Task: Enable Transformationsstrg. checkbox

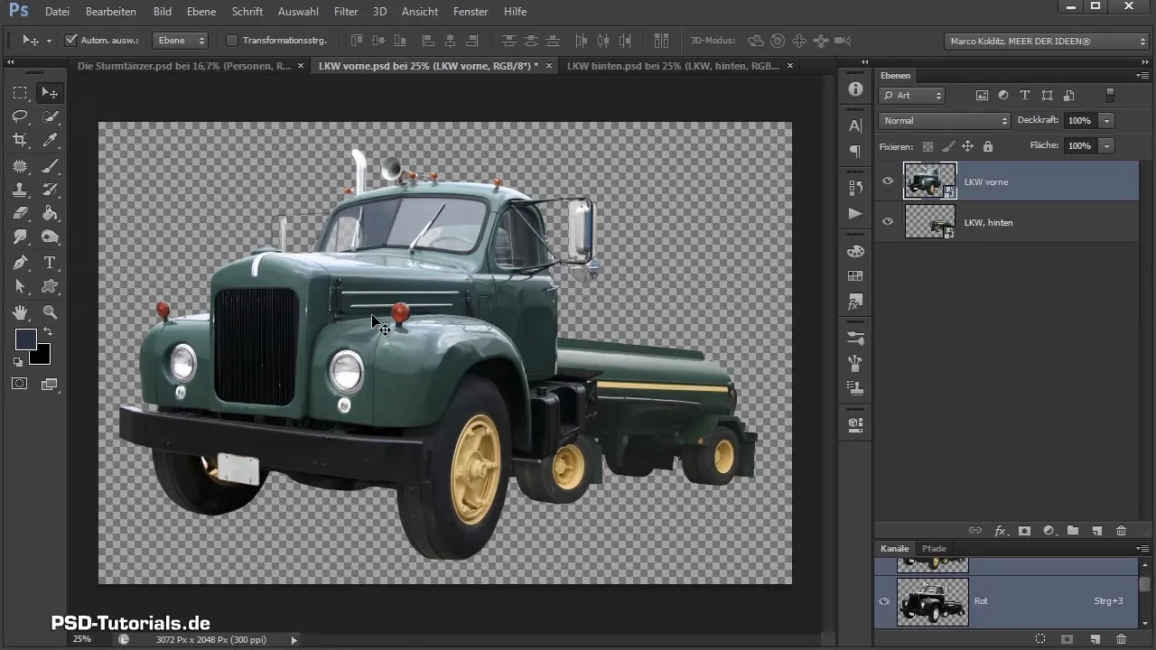Action: coord(231,41)
